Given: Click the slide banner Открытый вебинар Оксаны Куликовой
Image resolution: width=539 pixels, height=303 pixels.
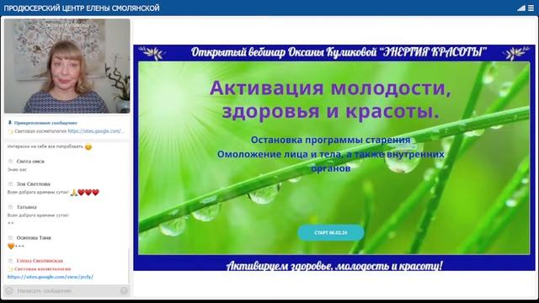Looking at the screenshot, I should [339, 52].
